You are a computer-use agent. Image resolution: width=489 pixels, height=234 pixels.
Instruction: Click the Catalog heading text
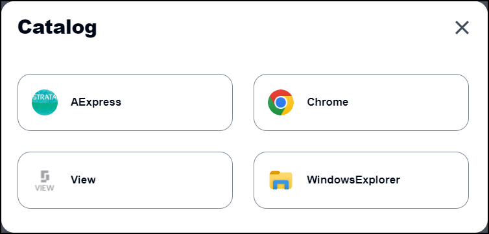[x=57, y=27]
